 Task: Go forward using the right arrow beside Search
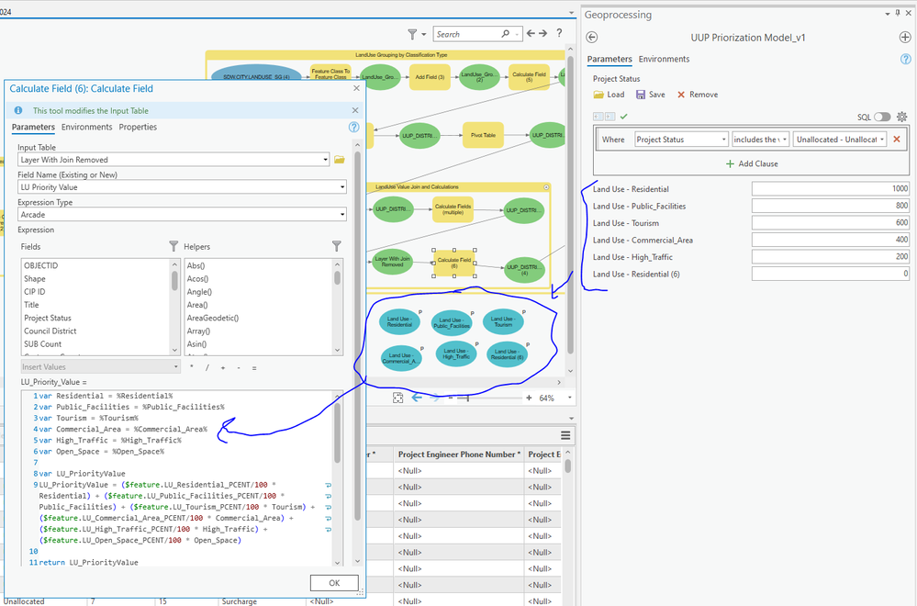coord(543,33)
